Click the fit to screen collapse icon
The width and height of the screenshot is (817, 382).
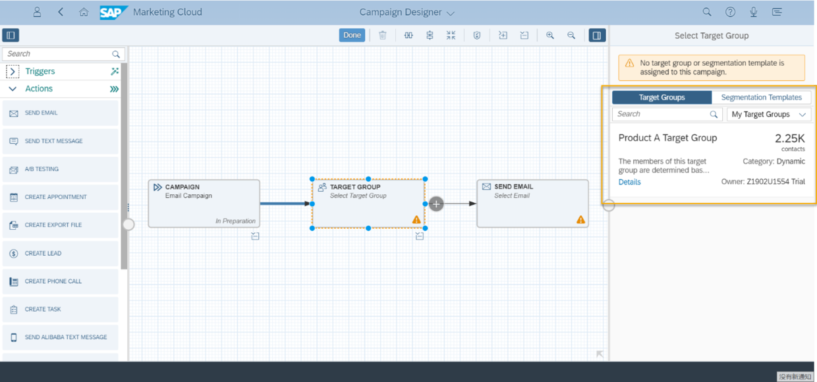451,35
